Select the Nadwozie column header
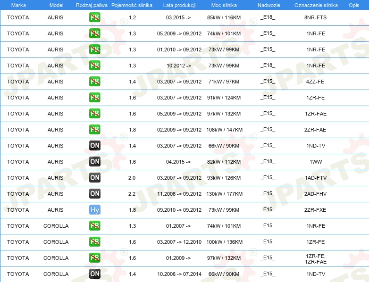This screenshot has height=282, width=369. 269,5
